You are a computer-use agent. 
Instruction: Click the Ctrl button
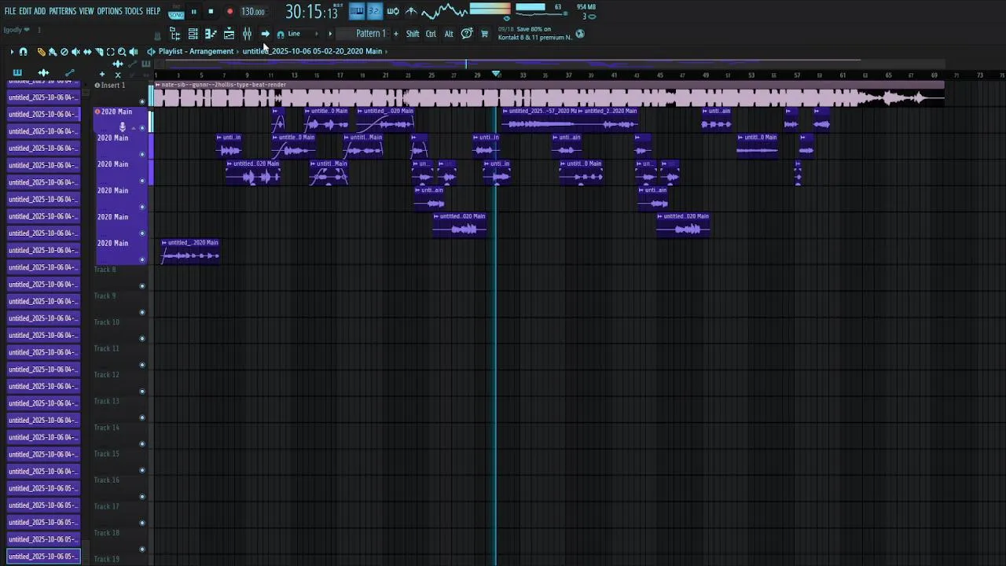(431, 34)
